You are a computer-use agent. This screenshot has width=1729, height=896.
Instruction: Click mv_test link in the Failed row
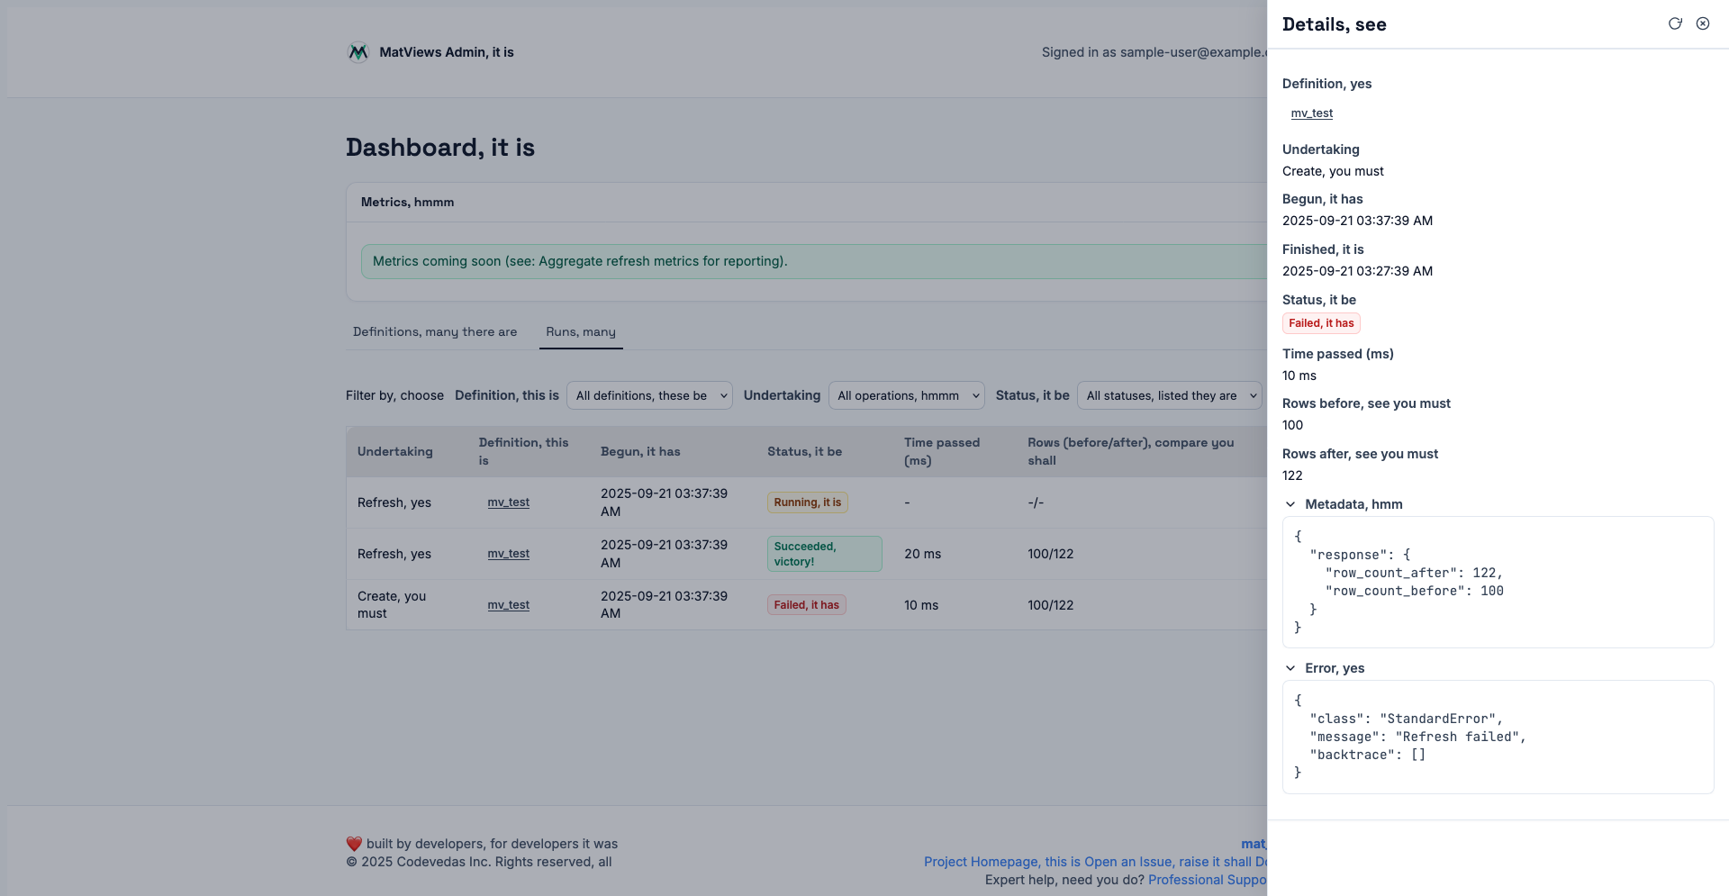[x=508, y=605]
